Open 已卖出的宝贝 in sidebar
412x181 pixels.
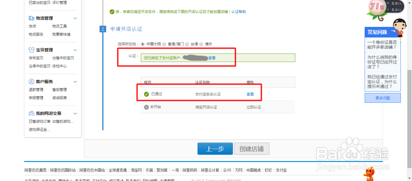40,2
